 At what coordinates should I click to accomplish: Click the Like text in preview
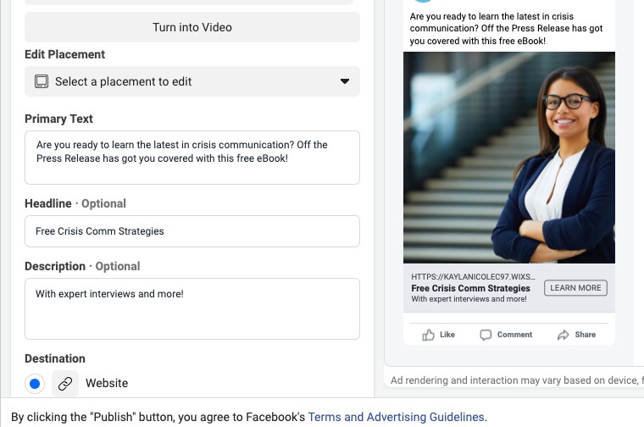(x=447, y=335)
